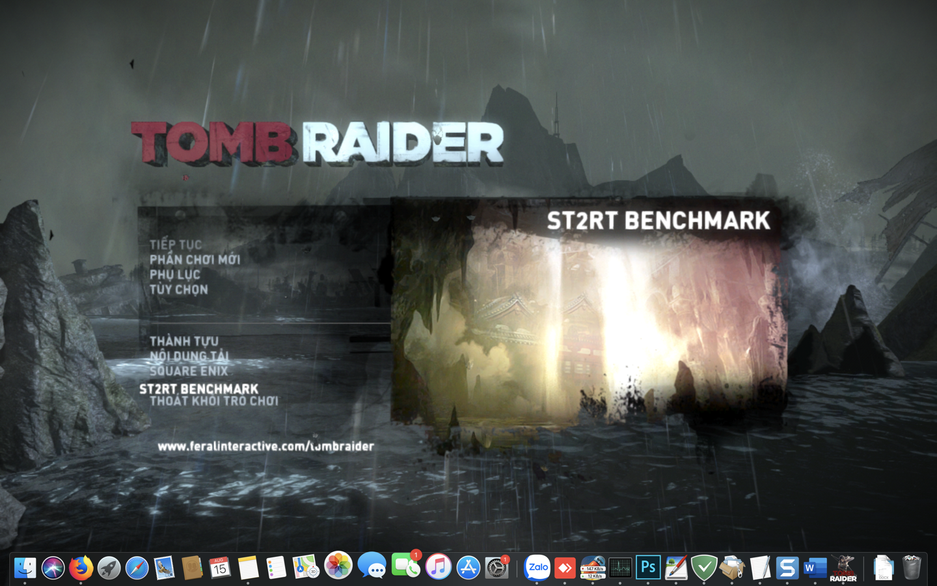Screen dimensions: 937x586
Task: Open System Preferences with notification badge
Action: (497, 567)
